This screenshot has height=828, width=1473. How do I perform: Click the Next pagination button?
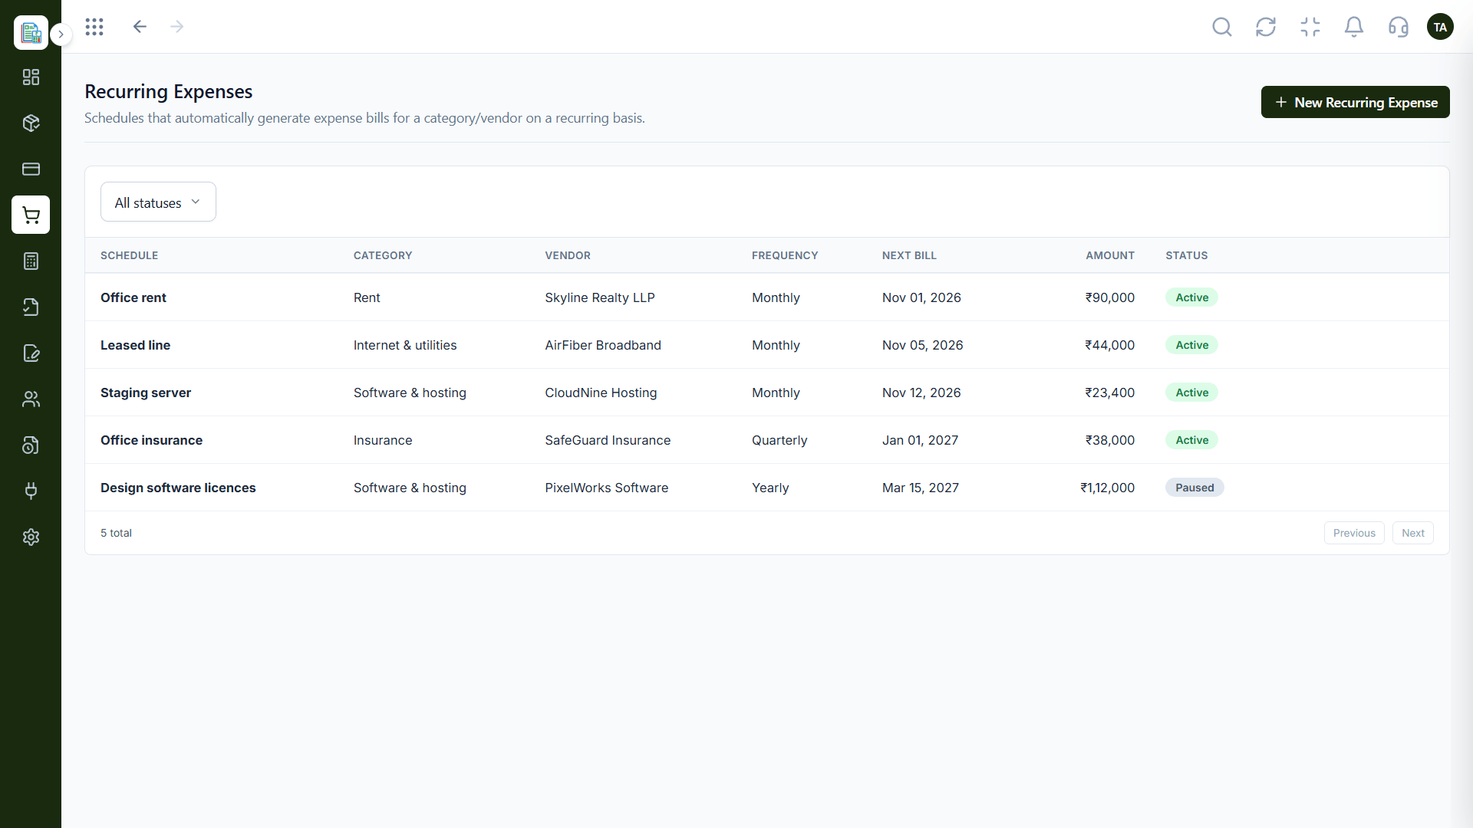pyautogui.click(x=1412, y=533)
